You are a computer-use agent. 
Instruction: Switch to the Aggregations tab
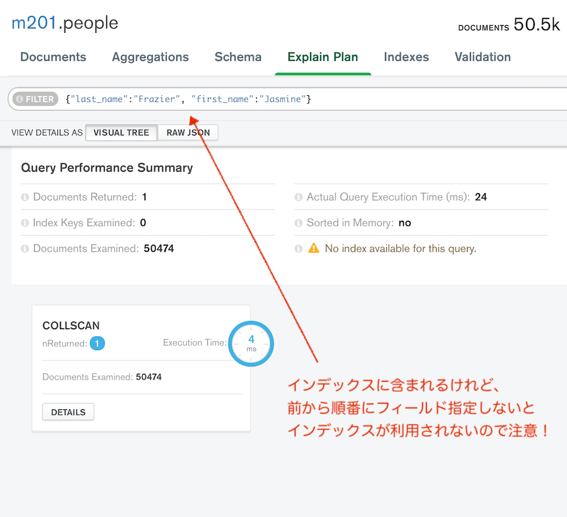[151, 57]
